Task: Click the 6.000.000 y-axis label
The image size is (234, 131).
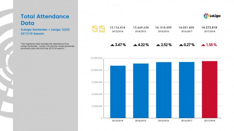Action: click(97, 94)
